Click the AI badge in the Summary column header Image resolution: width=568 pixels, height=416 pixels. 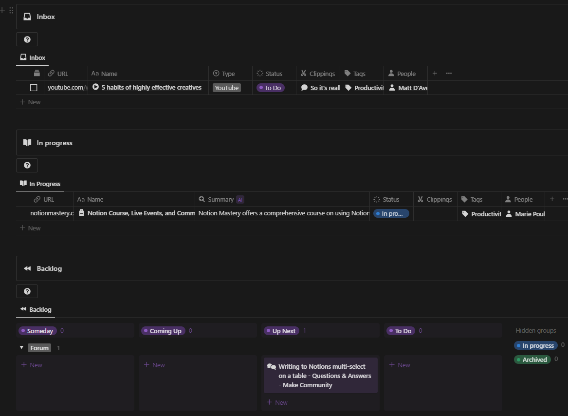(x=239, y=199)
